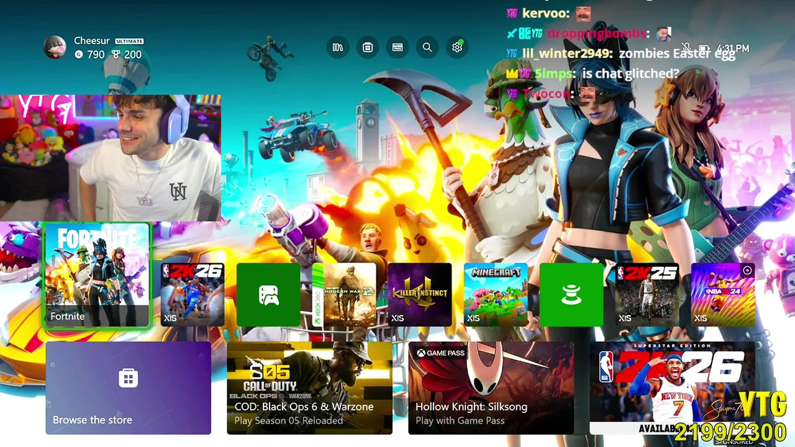
Task: Select the Play Season 05 Reloaded subtitle
Action: click(289, 420)
